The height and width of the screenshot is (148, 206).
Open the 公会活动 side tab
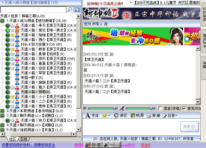click(204, 14)
